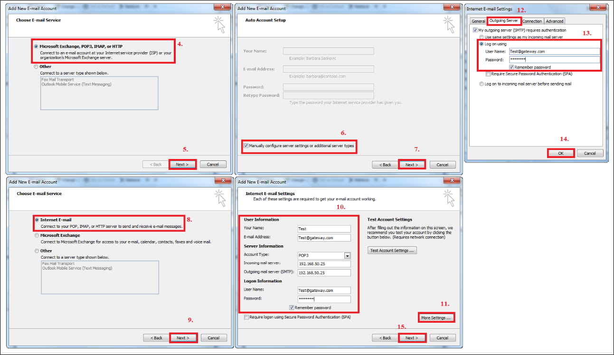Screen dimensions: 614x355
Task: Select the 'Internet E-mail' radio option
Action: tap(37, 220)
